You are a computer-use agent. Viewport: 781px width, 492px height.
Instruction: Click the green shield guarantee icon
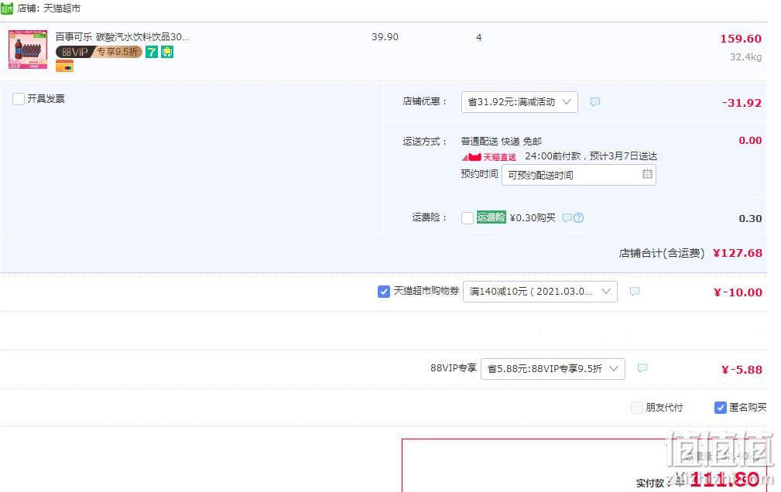tap(167, 52)
